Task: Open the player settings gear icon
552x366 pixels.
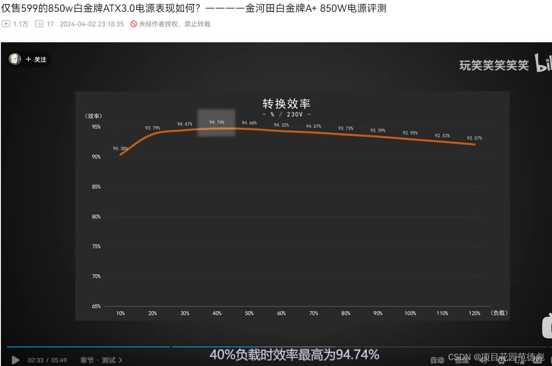Action: coord(501,360)
